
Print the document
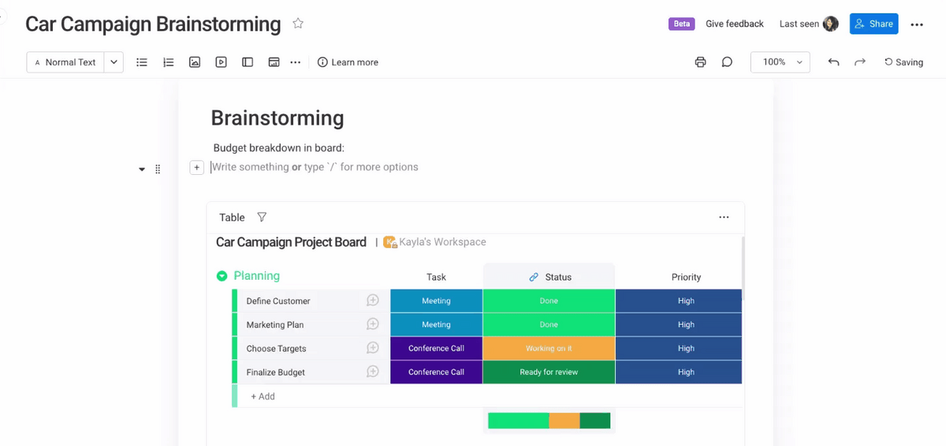coord(700,62)
